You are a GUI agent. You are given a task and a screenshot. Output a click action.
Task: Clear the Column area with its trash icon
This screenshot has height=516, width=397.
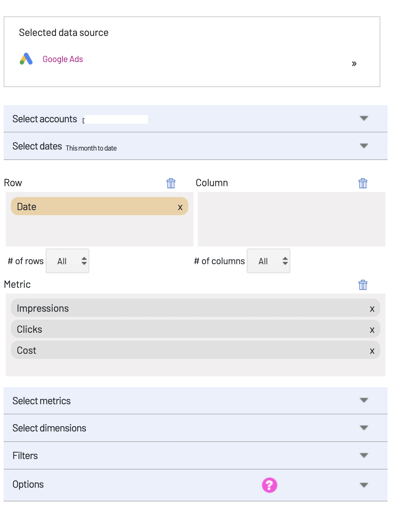point(363,183)
